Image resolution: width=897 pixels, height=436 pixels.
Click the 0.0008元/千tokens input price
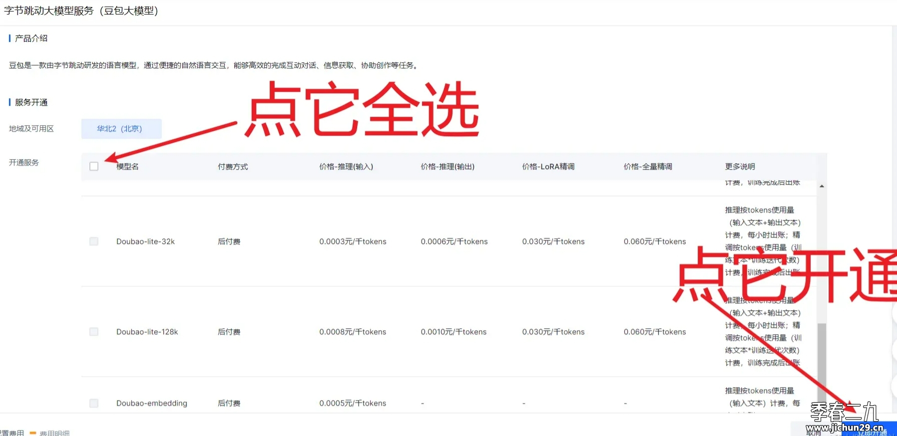pos(353,332)
